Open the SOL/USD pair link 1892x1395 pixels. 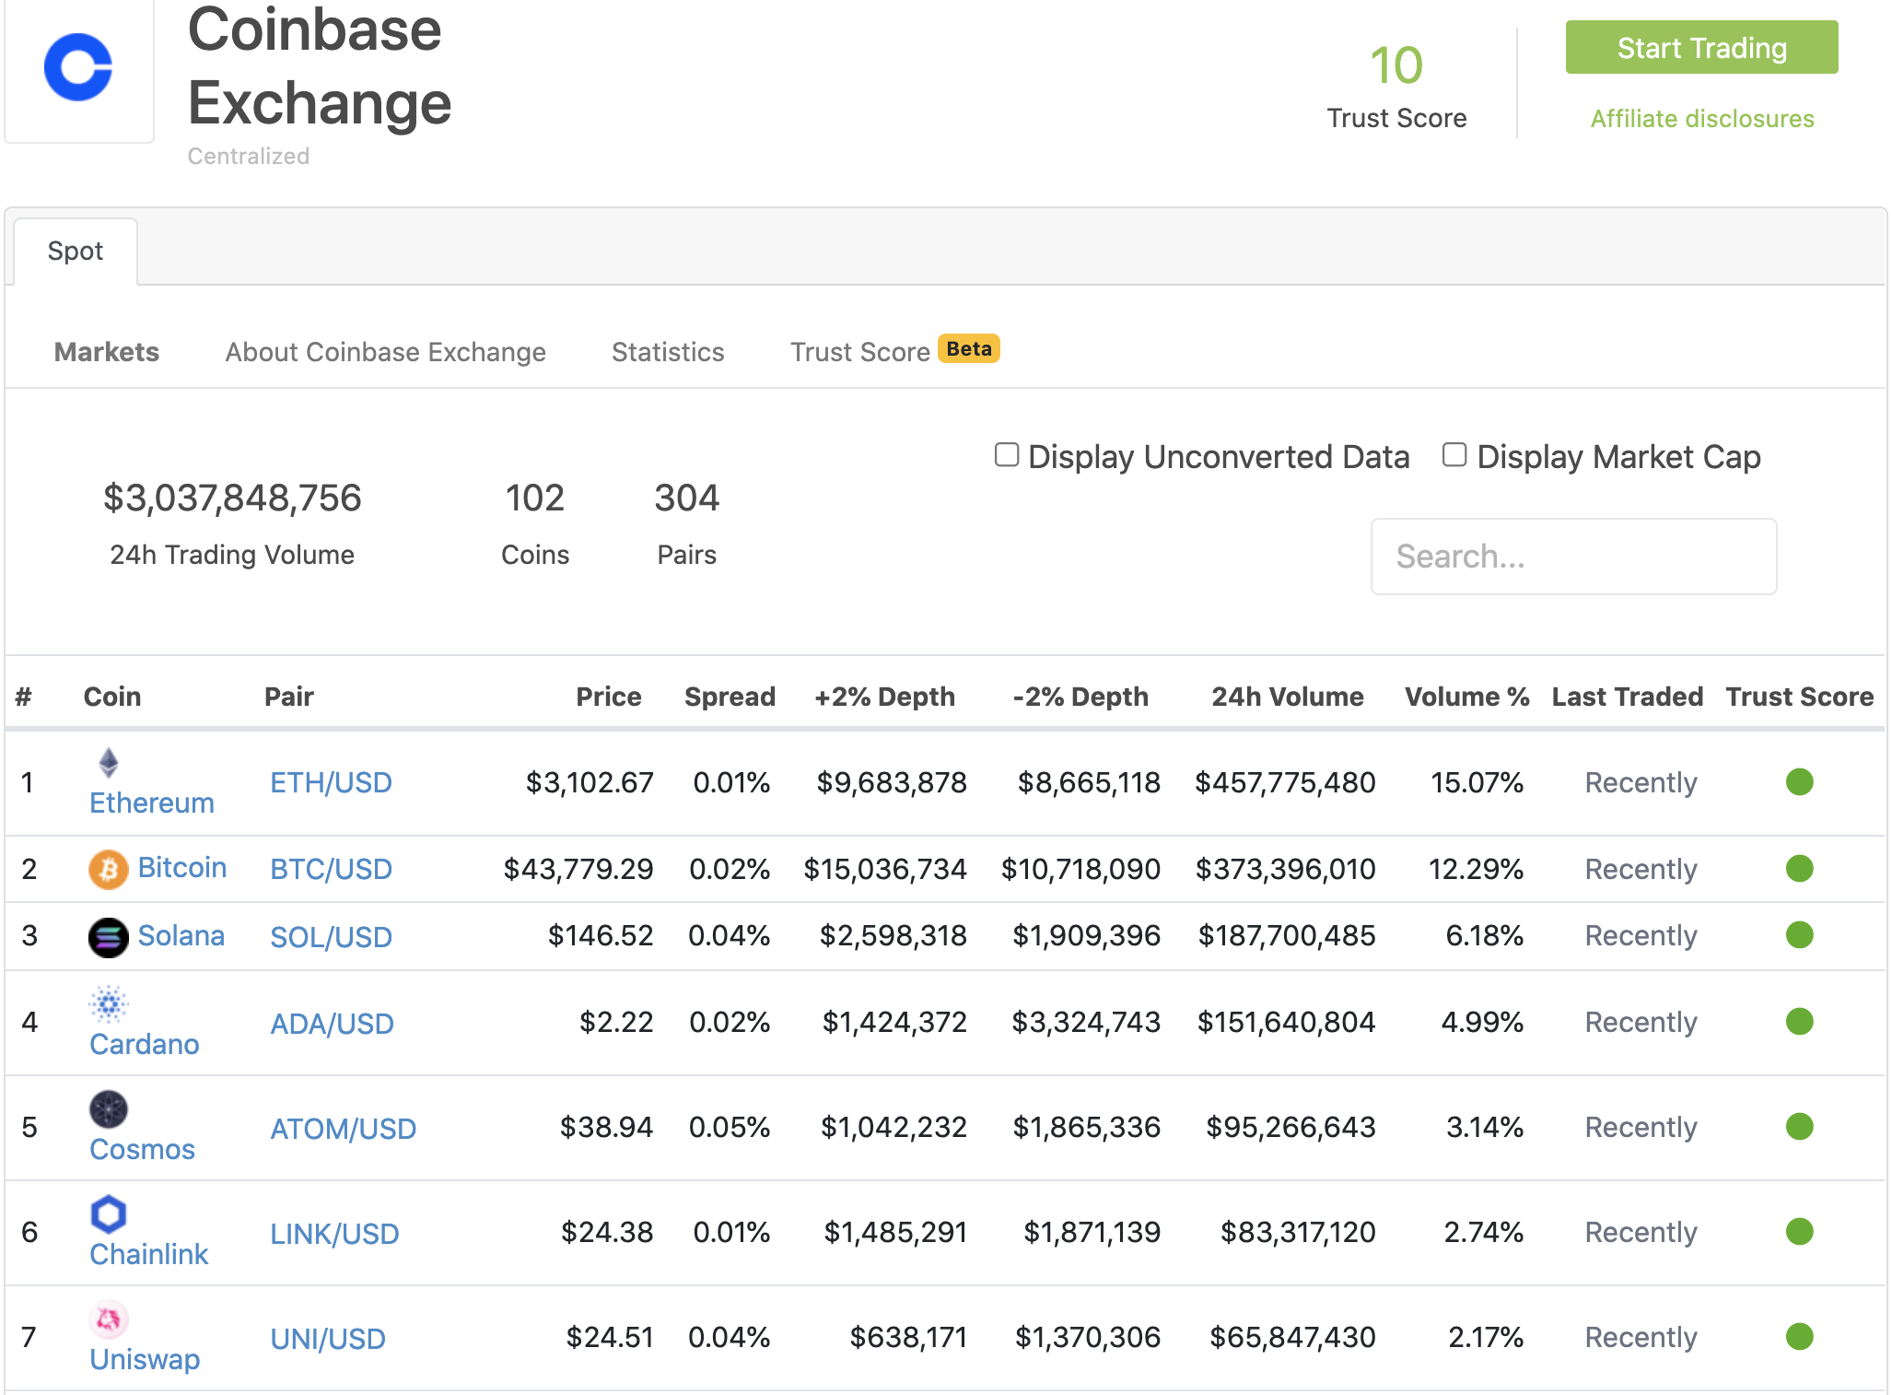point(332,937)
